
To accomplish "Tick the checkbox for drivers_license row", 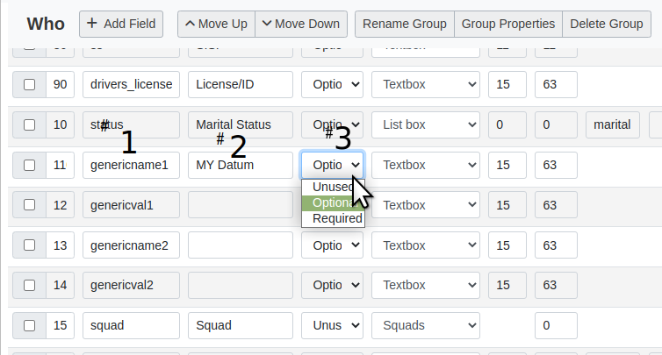I will tap(29, 85).
